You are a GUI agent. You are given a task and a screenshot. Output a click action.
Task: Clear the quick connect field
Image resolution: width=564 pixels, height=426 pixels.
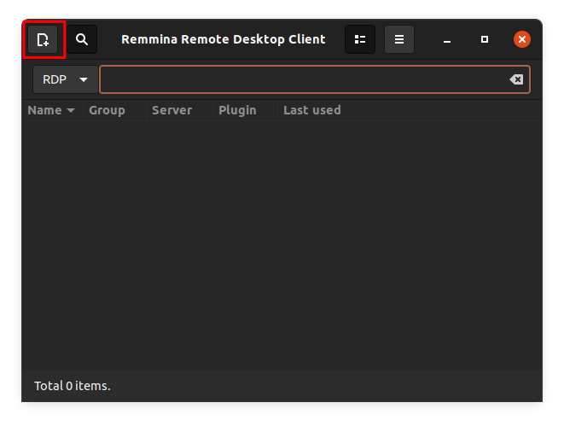click(516, 79)
